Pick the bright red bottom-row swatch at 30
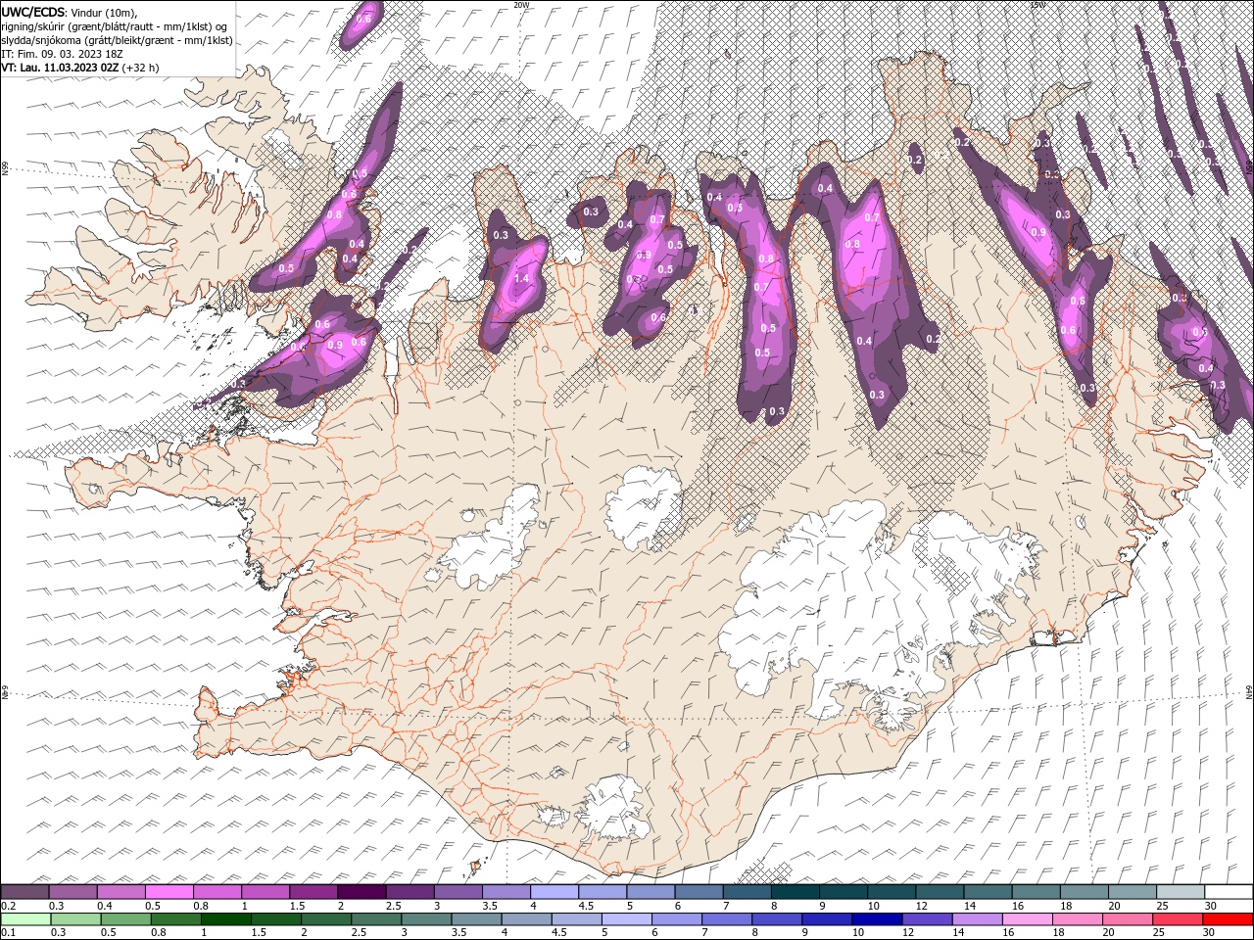The height and width of the screenshot is (940, 1254). point(1228,919)
